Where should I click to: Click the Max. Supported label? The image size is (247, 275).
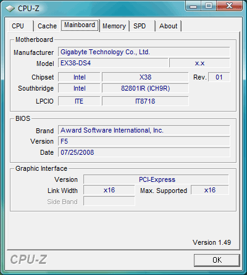[x=164, y=191]
